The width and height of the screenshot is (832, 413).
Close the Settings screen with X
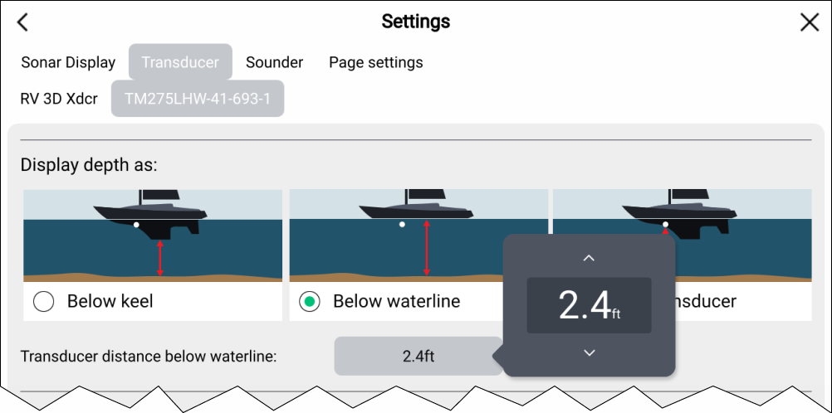click(x=809, y=22)
